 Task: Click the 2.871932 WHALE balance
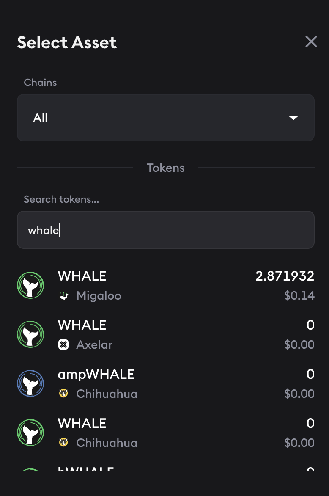pyautogui.click(x=285, y=276)
